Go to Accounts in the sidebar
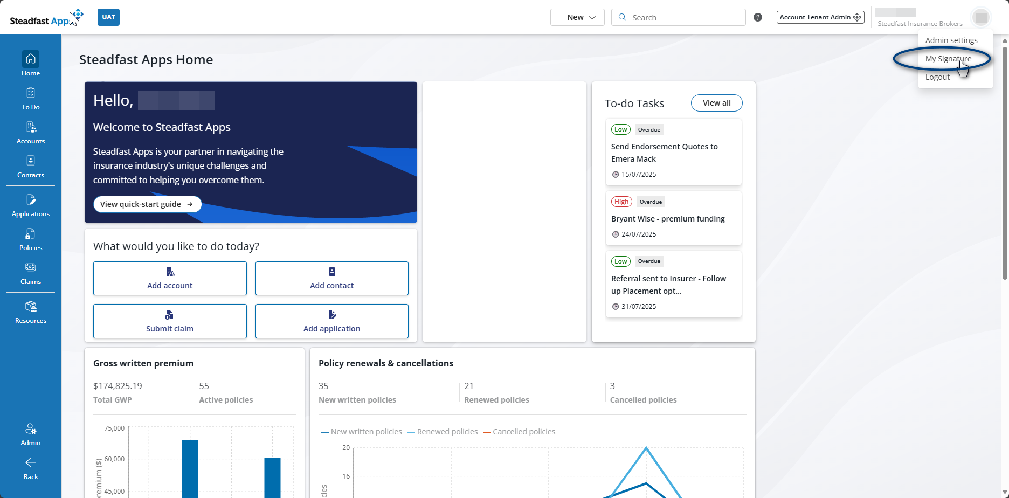The image size is (1009, 498). coord(31,133)
